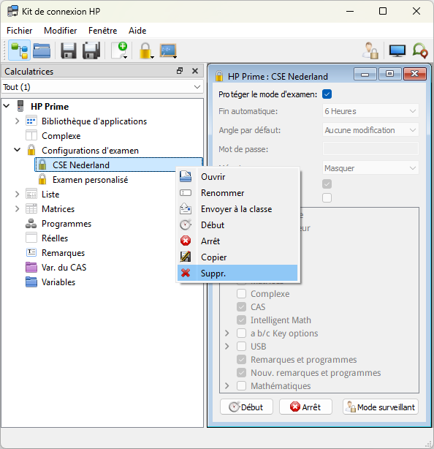The width and height of the screenshot is (434, 449).
Task: Click the stopwatch icon next to Début in menu
Action: click(186, 224)
